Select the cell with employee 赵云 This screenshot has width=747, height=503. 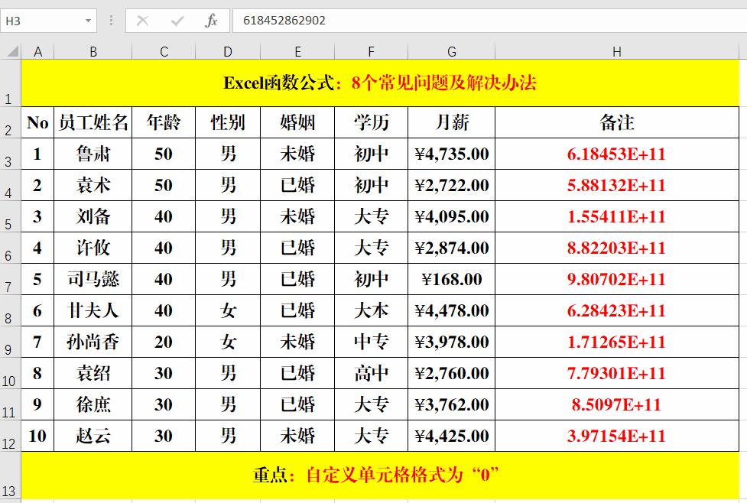coord(93,436)
